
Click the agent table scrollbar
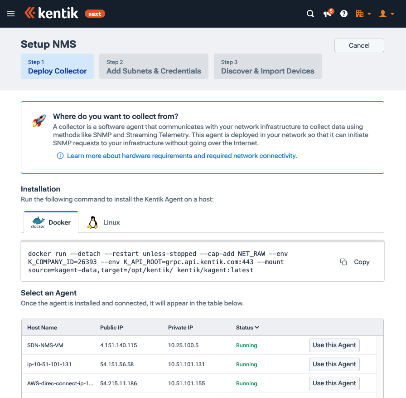[x=380, y=363]
